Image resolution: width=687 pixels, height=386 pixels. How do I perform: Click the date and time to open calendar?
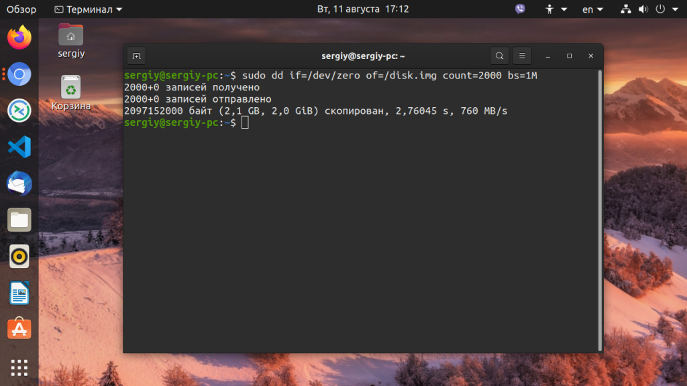pos(363,9)
